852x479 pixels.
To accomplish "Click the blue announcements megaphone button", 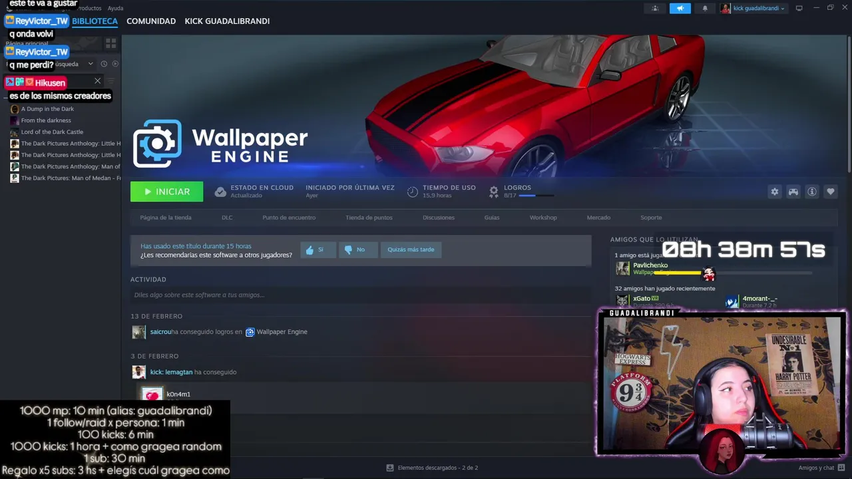I will 680,9.
